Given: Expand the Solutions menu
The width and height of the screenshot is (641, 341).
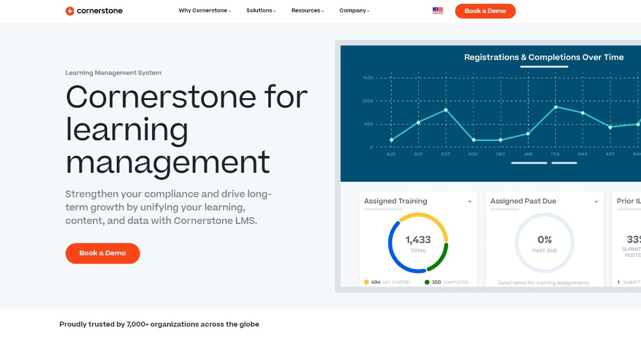Looking at the screenshot, I should click(261, 10).
